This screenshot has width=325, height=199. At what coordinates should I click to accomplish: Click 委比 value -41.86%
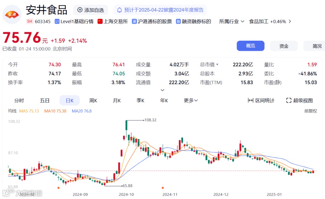[308, 73]
